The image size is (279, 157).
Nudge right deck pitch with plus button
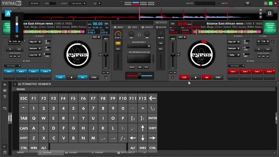tap(175, 72)
